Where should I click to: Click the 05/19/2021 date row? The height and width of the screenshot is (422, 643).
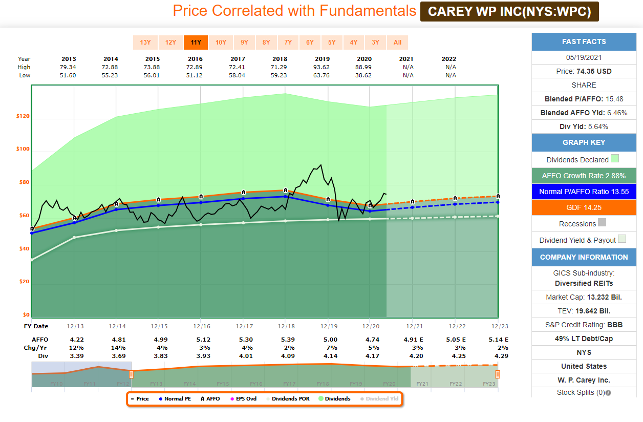coord(584,57)
